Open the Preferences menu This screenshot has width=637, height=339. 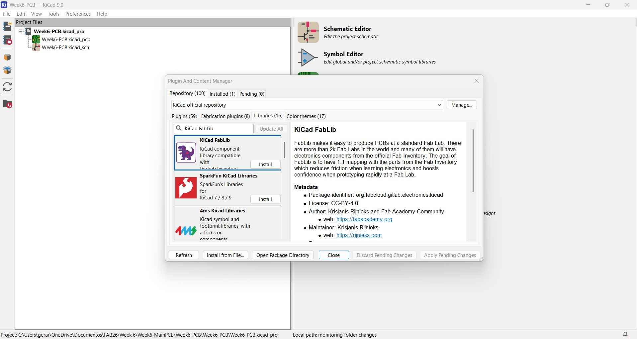click(78, 14)
